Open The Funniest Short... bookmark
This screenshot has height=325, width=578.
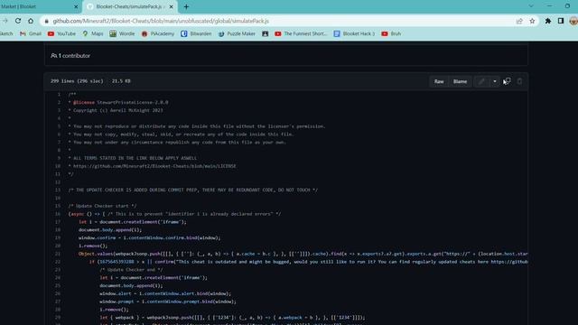point(301,33)
